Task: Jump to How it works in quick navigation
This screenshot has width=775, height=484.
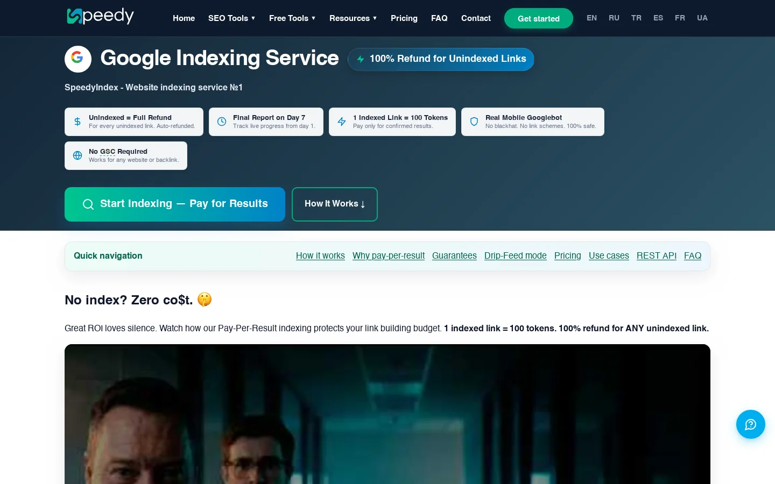Action: pos(320,256)
